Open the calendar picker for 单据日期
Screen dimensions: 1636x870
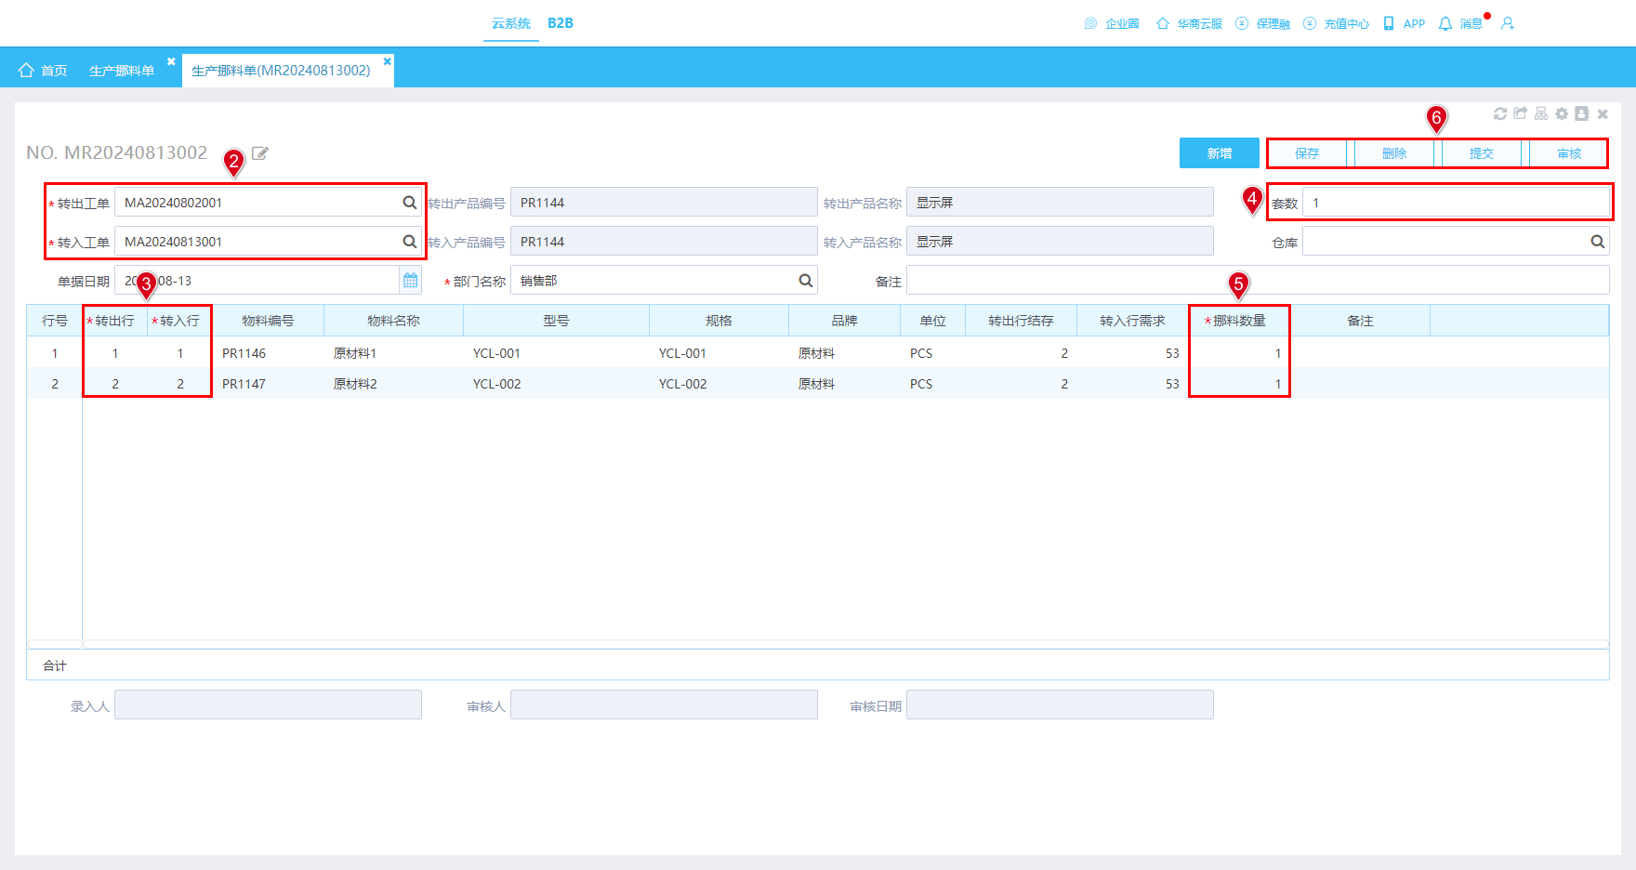click(x=410, y=281)
